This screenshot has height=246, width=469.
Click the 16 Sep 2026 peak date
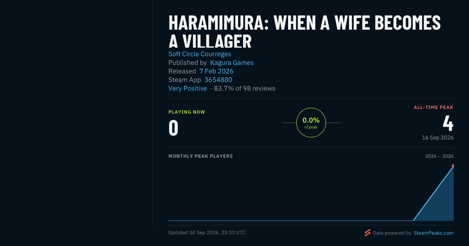click(x=438, y=137)
